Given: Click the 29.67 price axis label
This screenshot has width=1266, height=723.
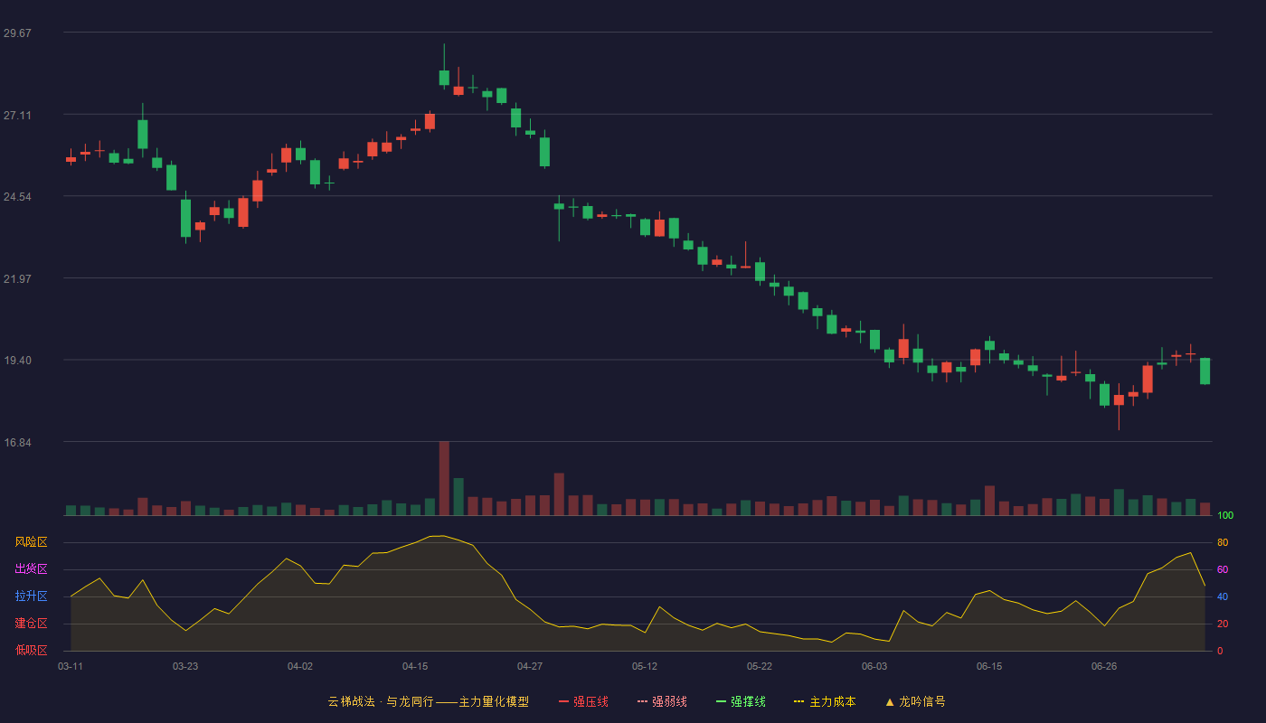Looking at the screenshot, I should [x=17, y=33].
